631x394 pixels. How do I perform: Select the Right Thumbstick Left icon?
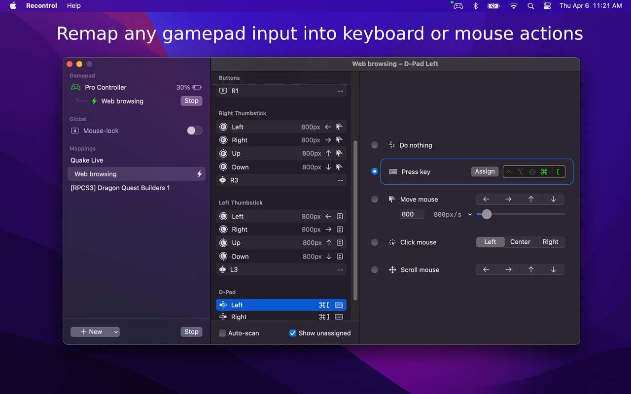[223, 127]
